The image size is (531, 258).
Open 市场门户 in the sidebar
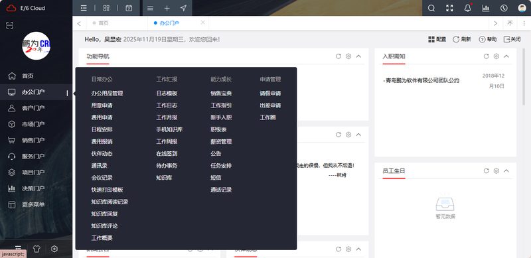pos(33,124)
